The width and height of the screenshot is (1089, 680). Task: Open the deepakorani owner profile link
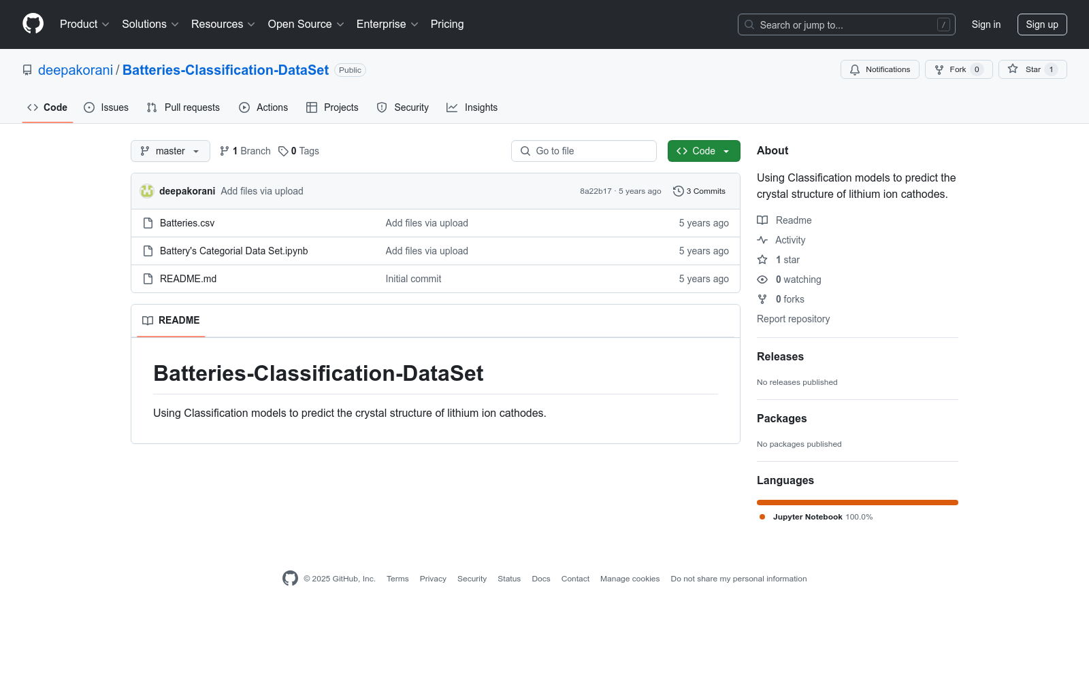coord(76,70)
